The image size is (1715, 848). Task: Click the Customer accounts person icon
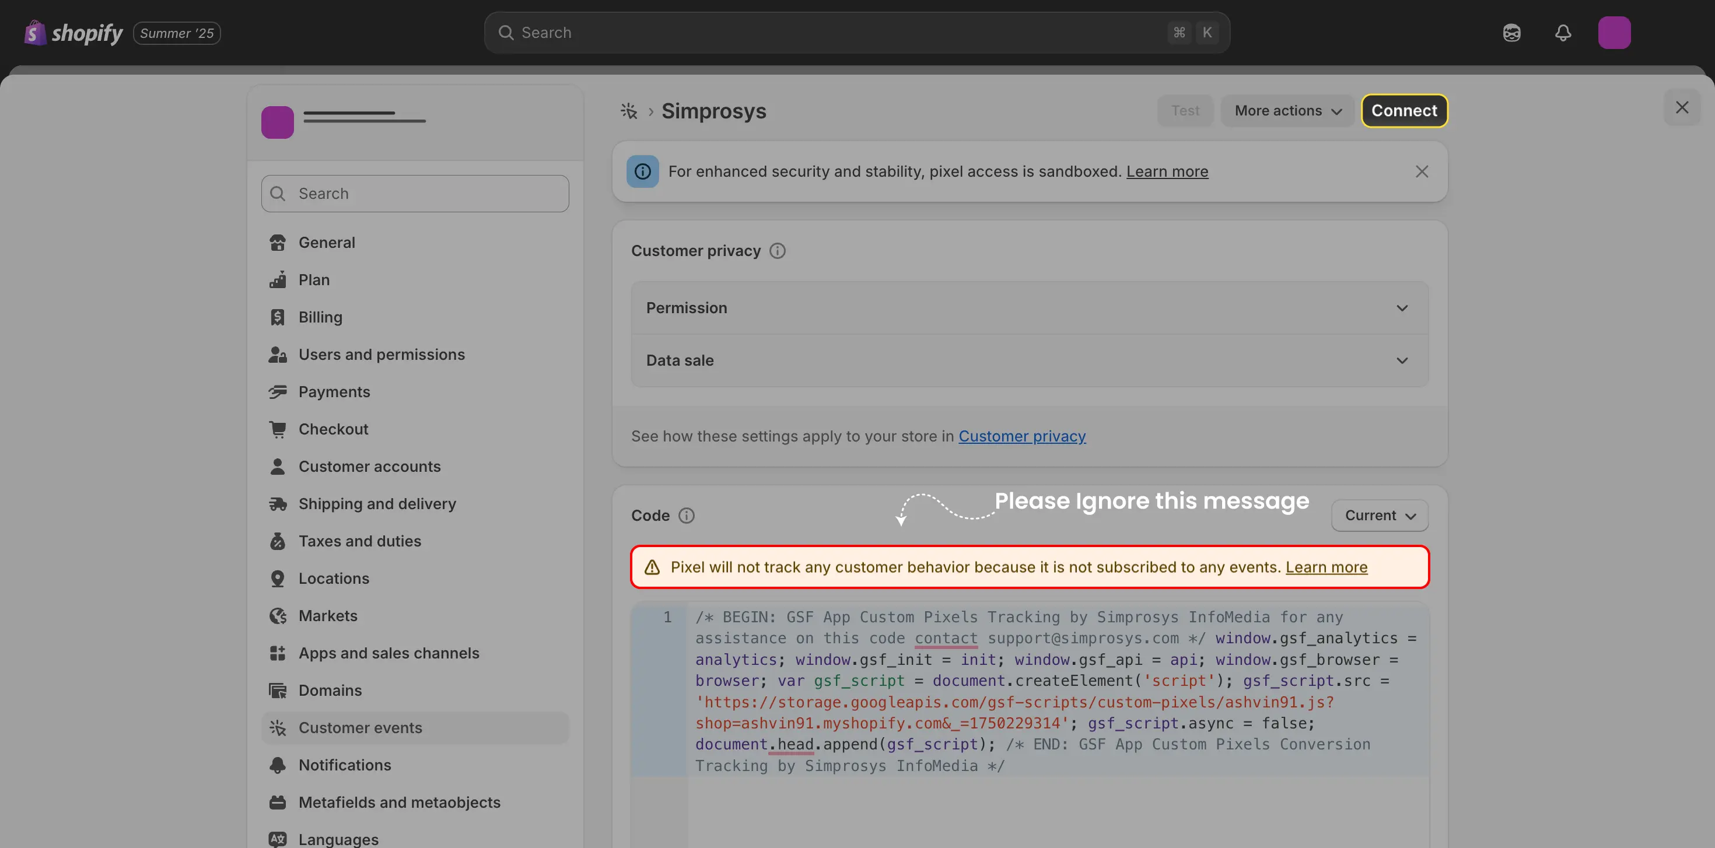pos(278,467)
